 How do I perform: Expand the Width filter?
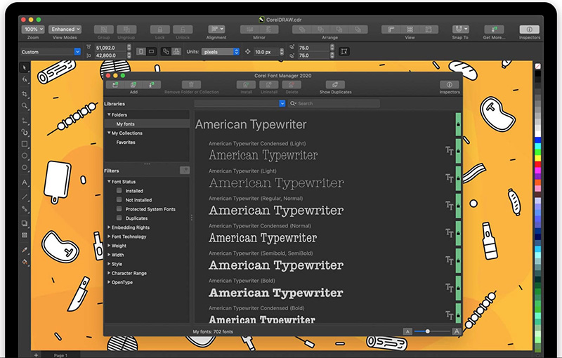pos(109,255)
